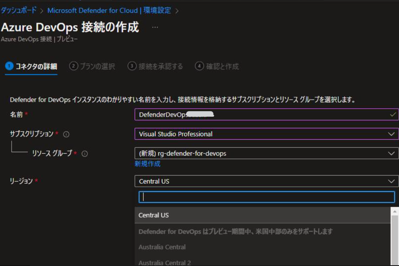Click the Azure DevOps 接続 | プレビュー subtitle
Viewport: 399px width, 266px height.
(x=39, y=39)
